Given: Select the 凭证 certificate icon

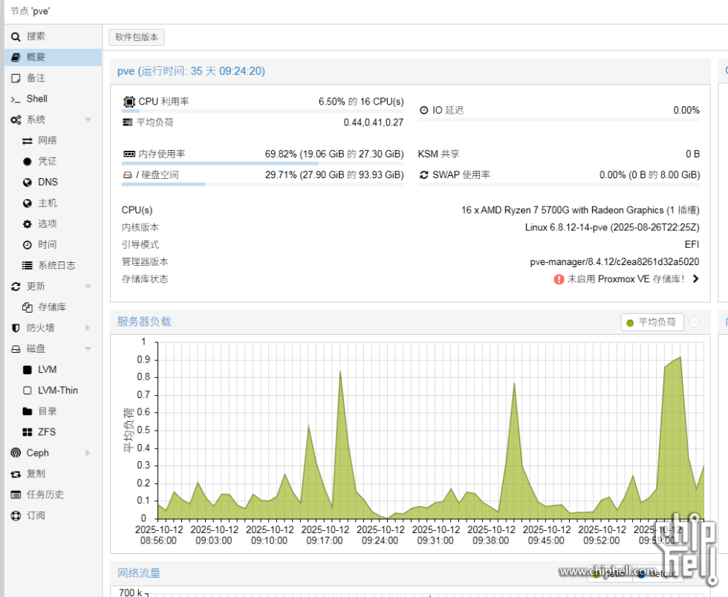Looking at the screenshot, I should [x=27, y=161].
